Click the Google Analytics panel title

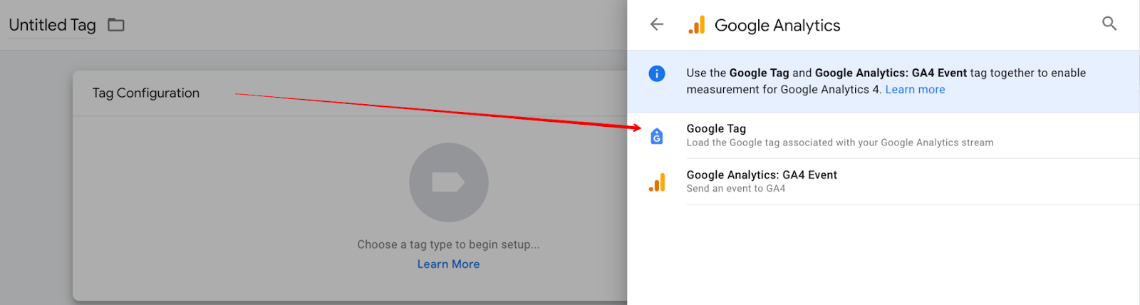pos(777,26)
